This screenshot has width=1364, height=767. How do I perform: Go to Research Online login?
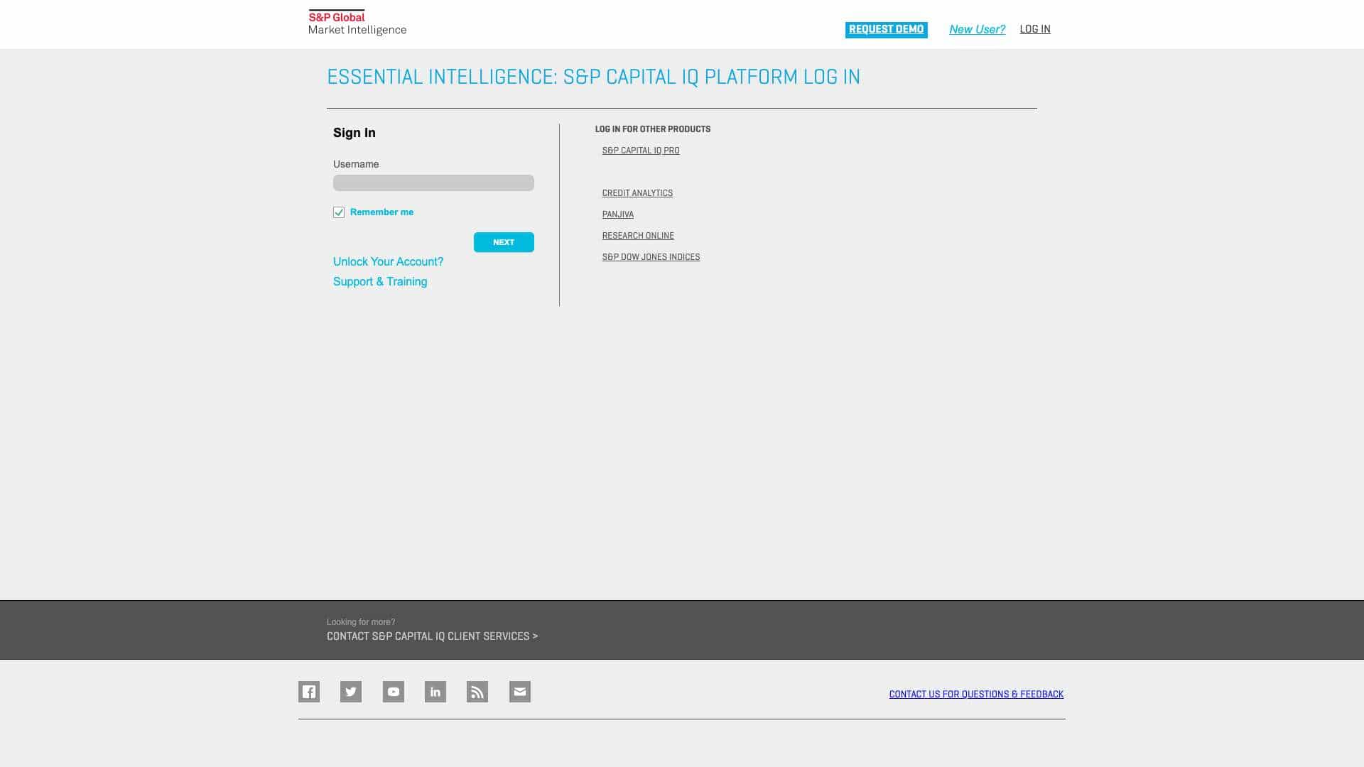[x=638, y=236]
